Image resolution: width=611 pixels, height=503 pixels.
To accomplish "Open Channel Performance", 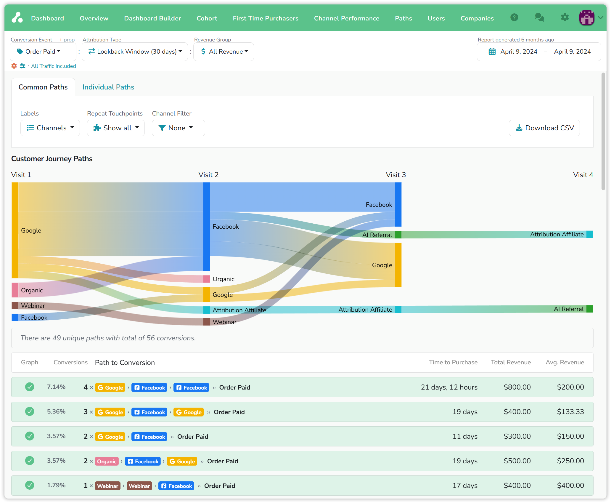I will [347, 18].
